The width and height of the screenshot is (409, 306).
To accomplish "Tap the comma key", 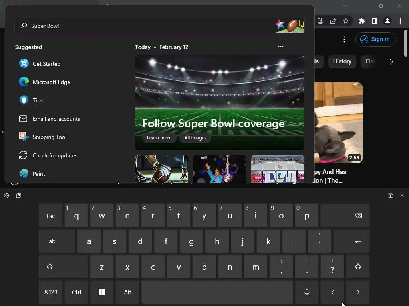I will (281, 267).
